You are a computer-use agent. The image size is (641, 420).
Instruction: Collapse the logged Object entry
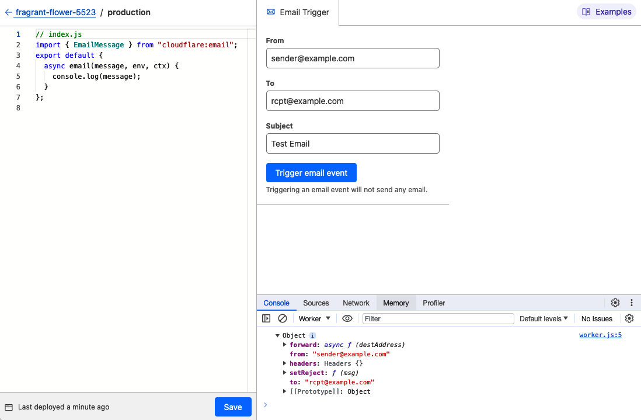point(277,335)
